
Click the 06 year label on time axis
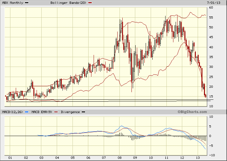pos(88,158)
